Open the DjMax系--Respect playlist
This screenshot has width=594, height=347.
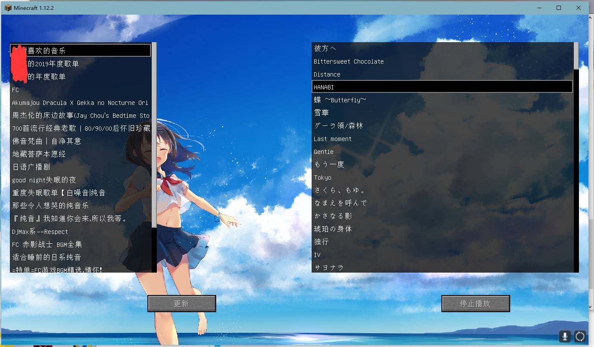tap(40, 231)
